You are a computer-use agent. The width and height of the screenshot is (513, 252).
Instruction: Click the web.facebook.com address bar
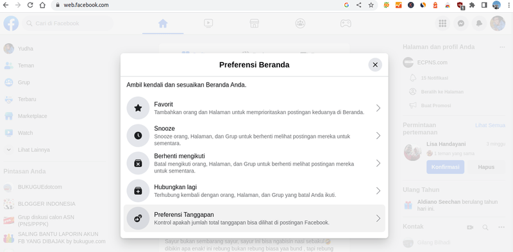click(196, 5)
